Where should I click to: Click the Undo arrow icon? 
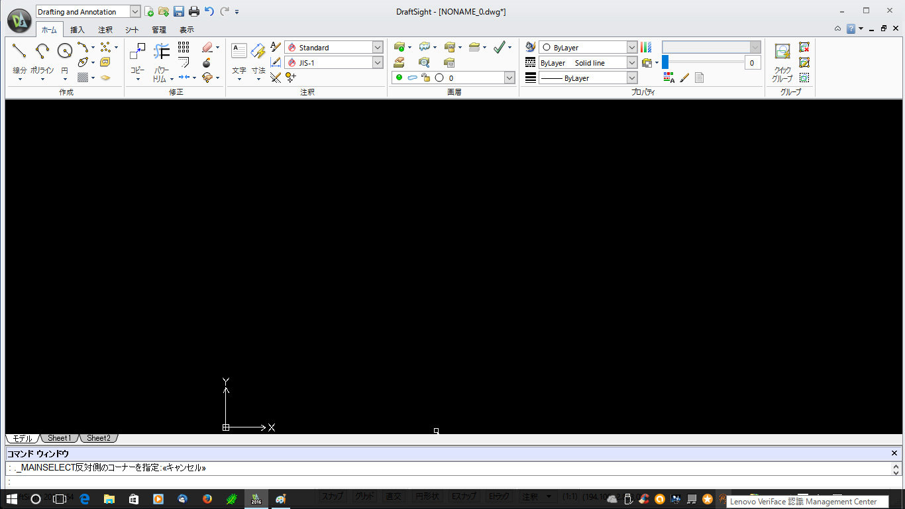pos(209,11)
